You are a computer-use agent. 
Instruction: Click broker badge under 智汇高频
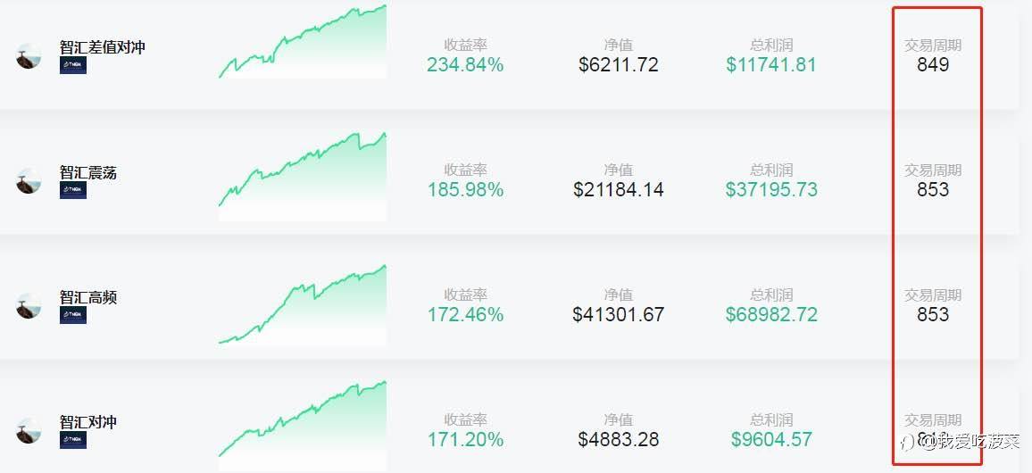[73, 315]
